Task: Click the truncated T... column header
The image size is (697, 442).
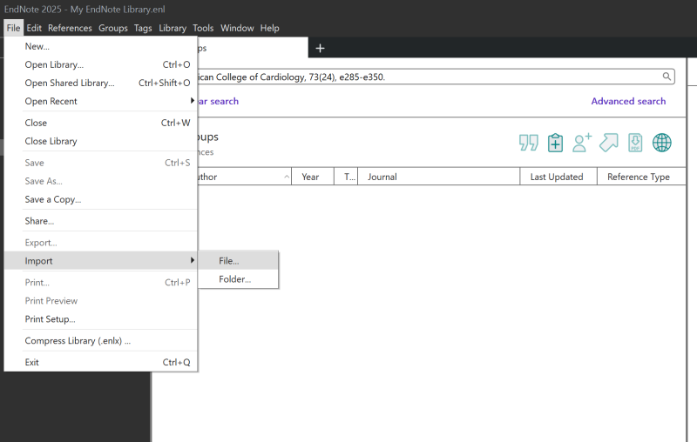Action: 346,177
